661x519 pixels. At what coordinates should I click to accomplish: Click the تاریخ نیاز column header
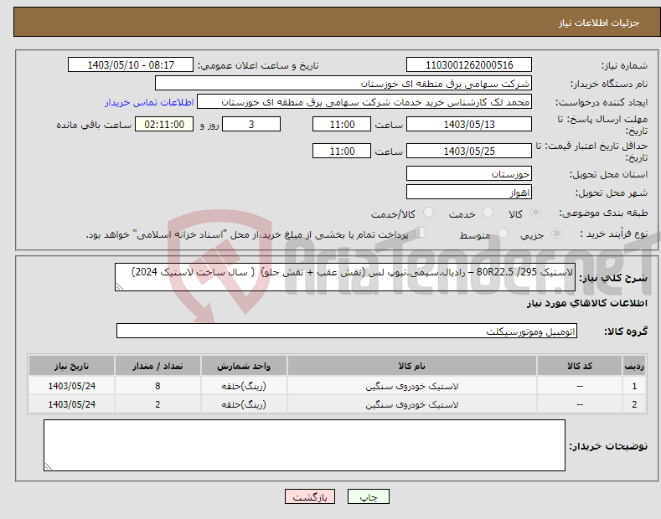pyautogui.click(x=72, y=366)
